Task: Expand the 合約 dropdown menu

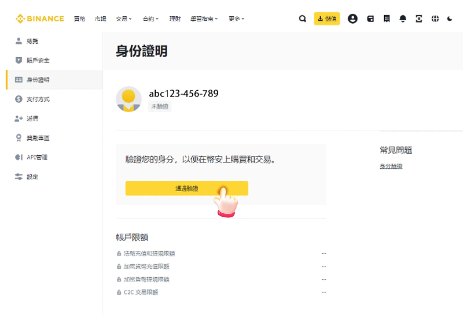Action: coord(151,19)
